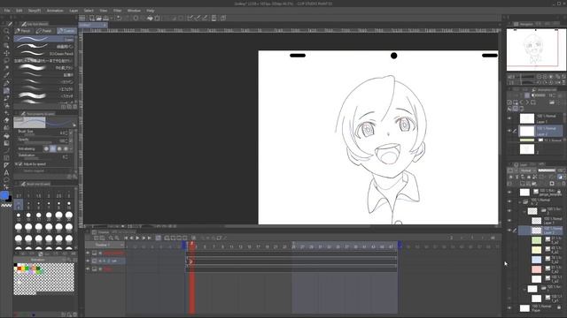
Task: Close the open canvas document tab
Action: click(x=105, y=25)
